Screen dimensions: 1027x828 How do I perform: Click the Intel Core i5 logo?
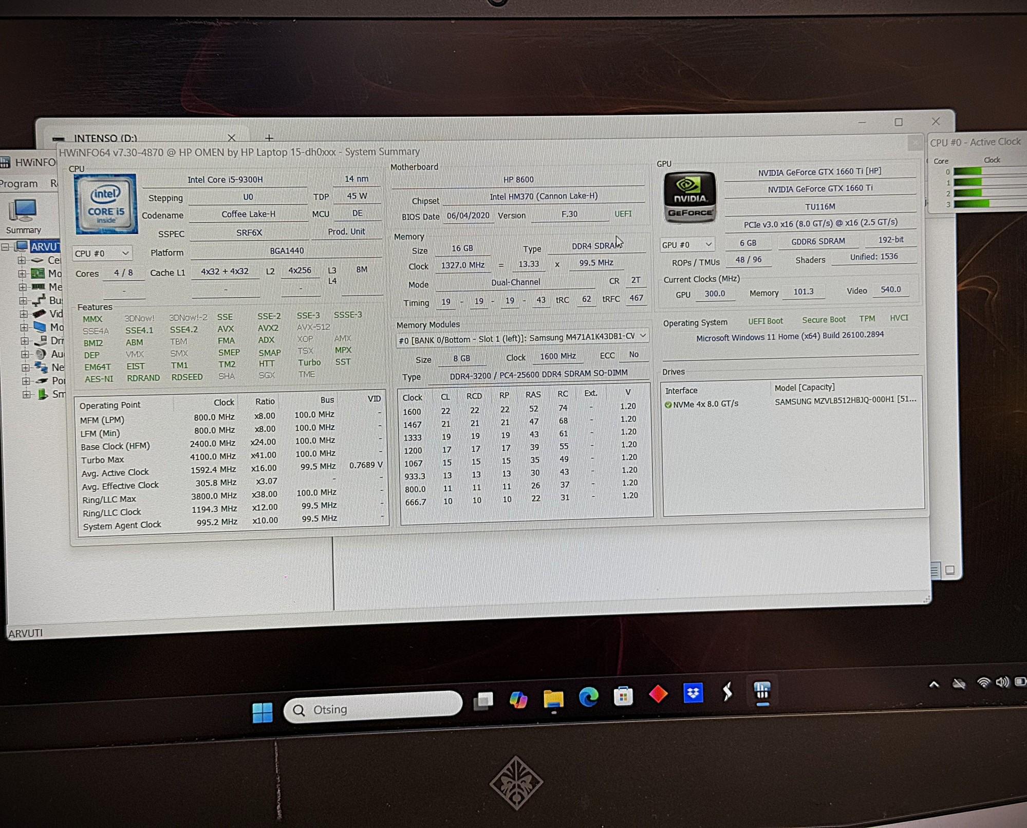106,204
